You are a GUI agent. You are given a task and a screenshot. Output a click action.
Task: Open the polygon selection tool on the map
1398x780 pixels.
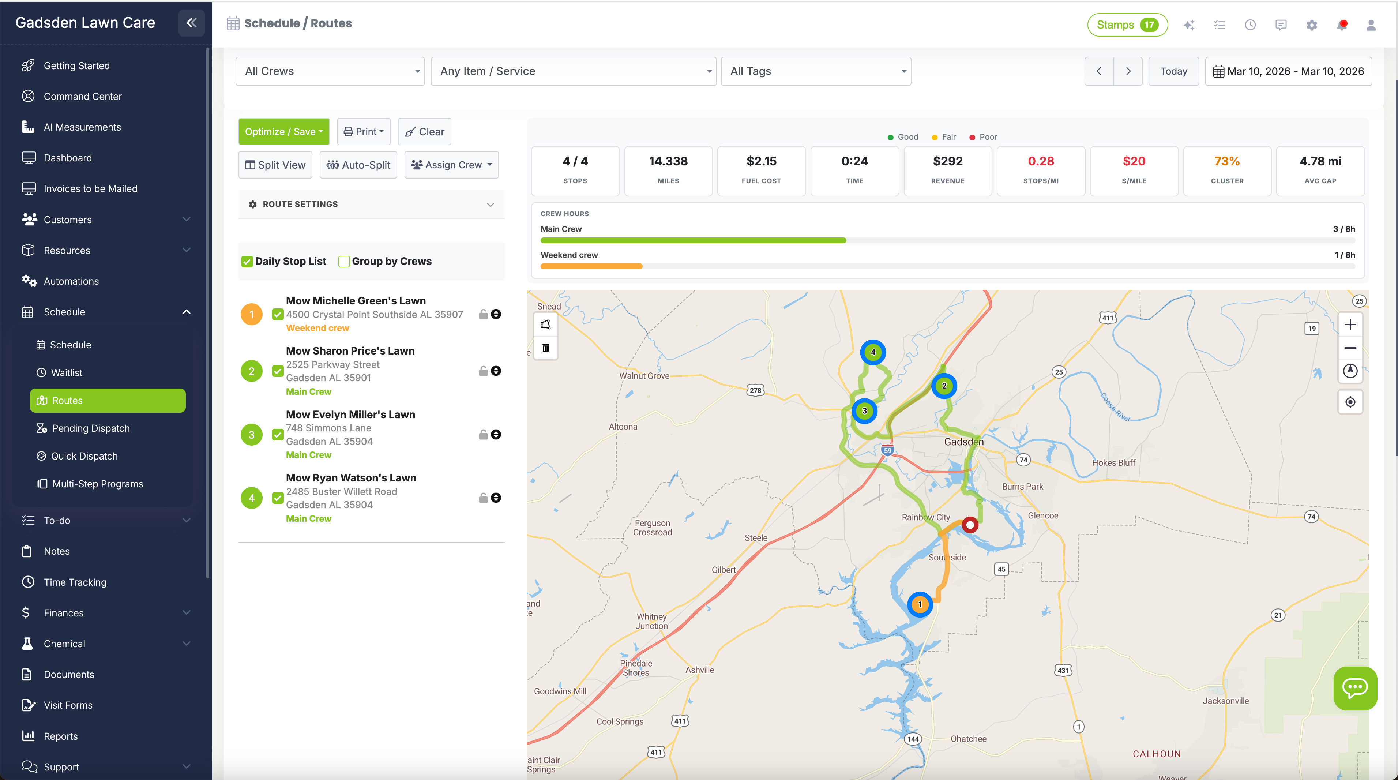point(546,325)
